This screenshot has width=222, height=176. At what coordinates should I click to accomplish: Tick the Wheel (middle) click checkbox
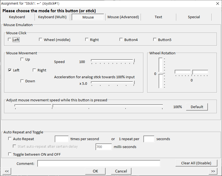coord(41,40)
